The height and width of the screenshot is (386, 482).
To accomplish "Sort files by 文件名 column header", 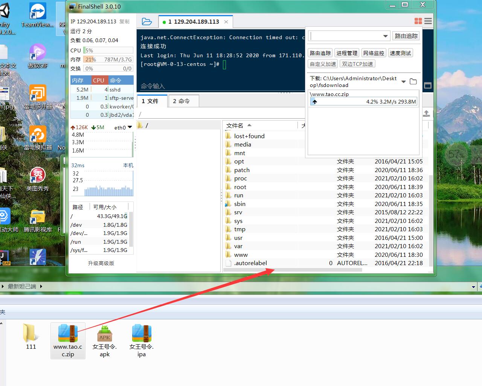I will 235,125.
